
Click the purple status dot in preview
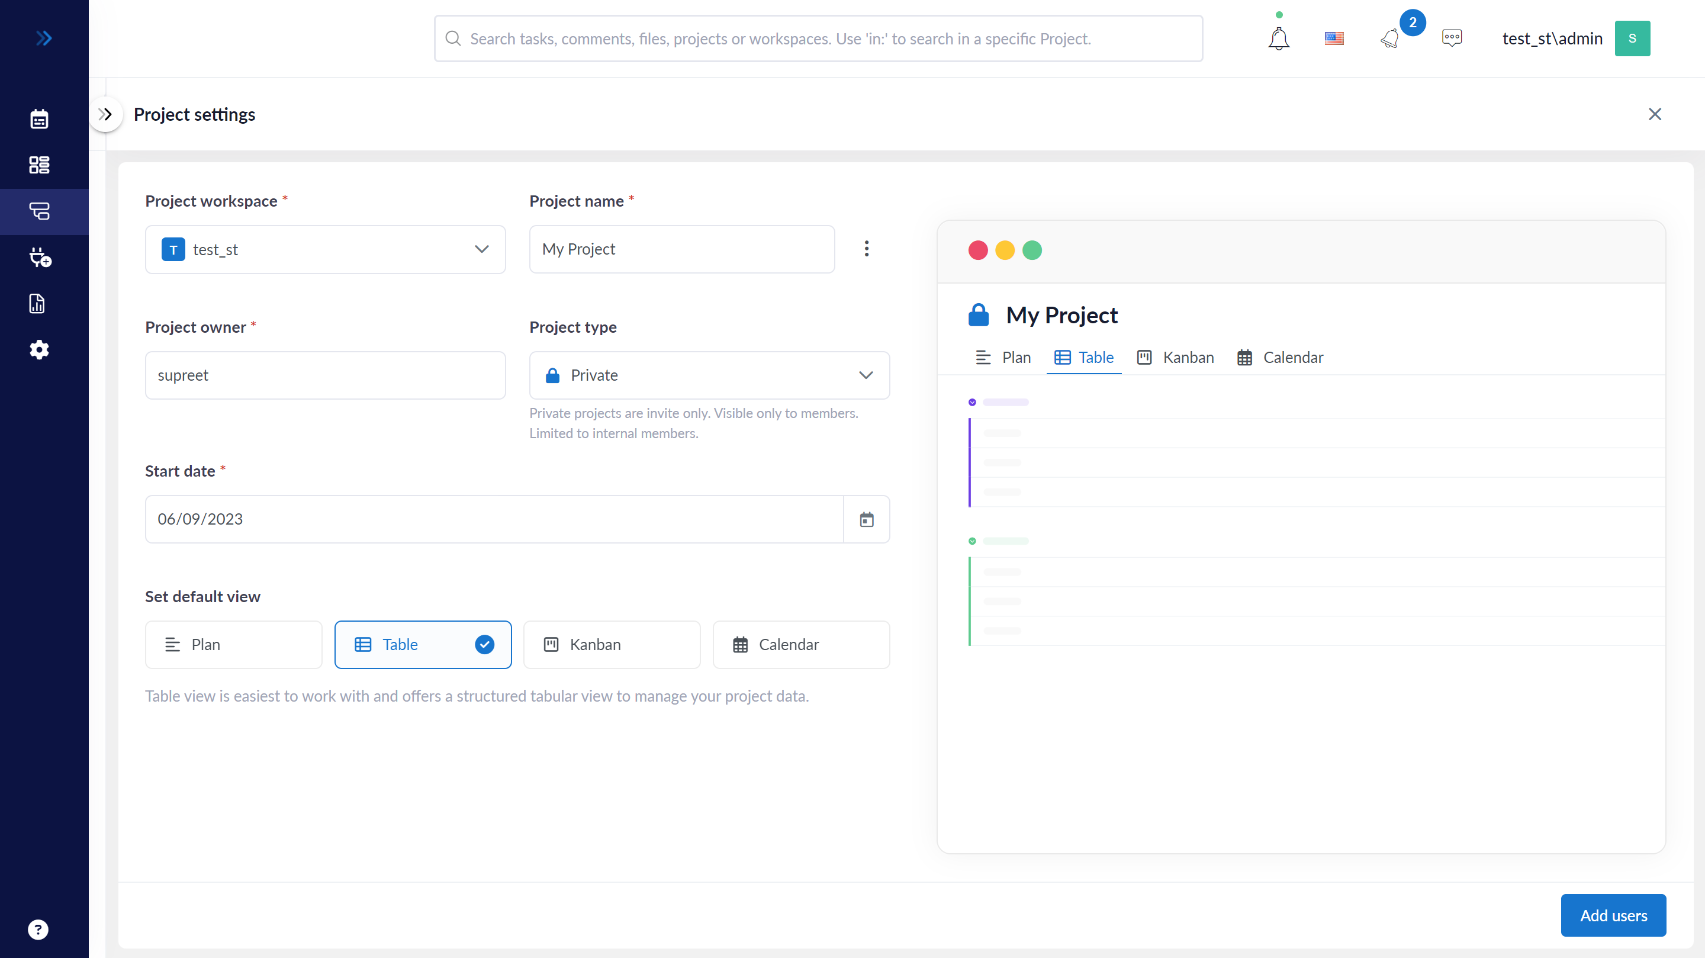click(972, 402)
